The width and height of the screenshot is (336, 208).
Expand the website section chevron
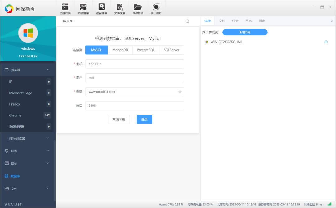pos(48,163)
